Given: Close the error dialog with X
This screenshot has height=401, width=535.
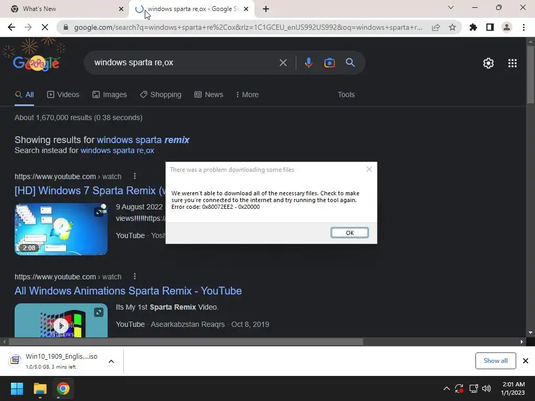Looking at the screenshot, I should [369, 170].
